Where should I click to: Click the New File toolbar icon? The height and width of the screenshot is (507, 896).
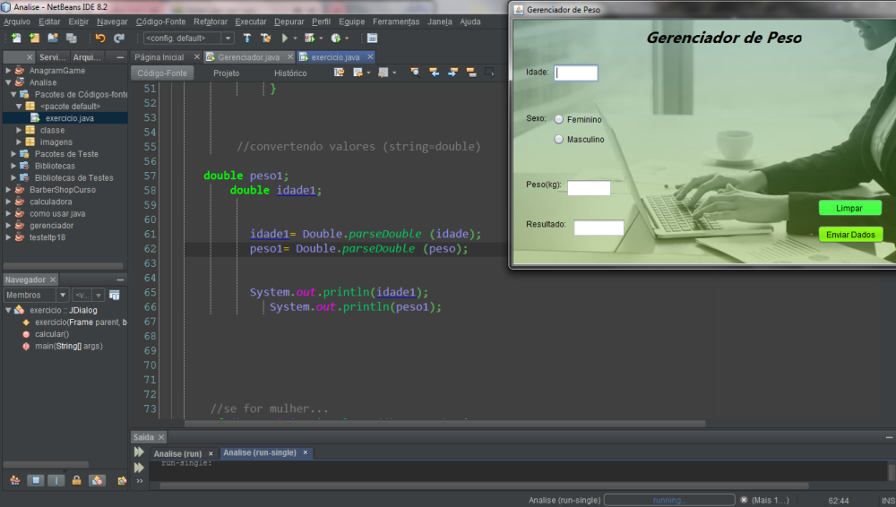click(x=16, y=38)
